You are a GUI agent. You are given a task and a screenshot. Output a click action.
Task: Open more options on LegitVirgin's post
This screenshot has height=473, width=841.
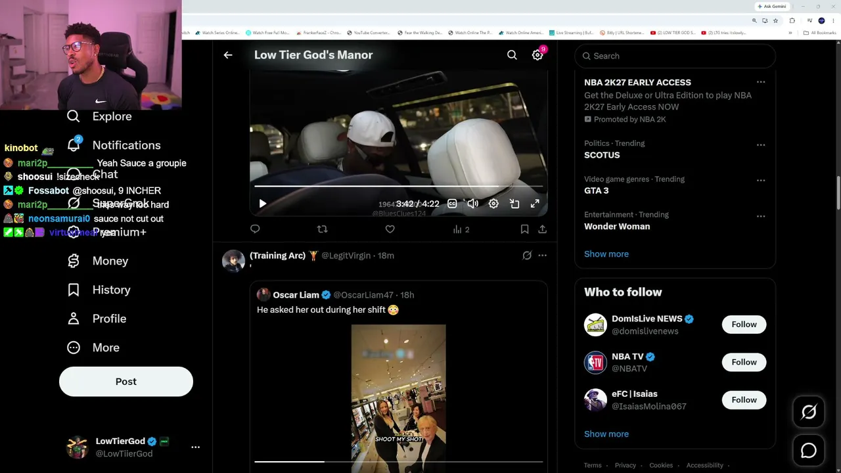point(542,256)
